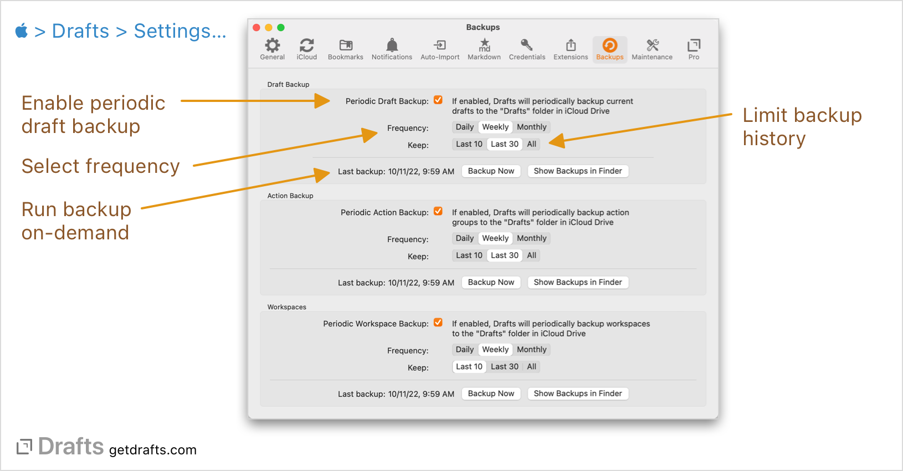This screenshot has height=471, width=903.
Task: Toggle the Periodic Action Backup checkbox
Action: click(x=438, y=212)
